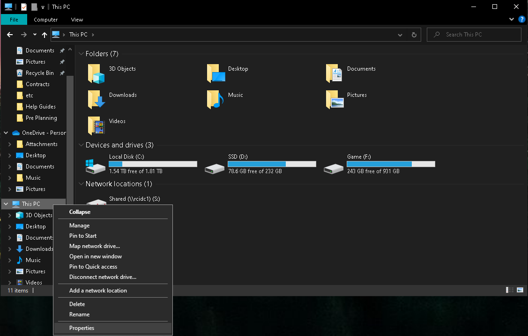528x336 pixels.
Task: Open the 3D Objects folder icon
Action: pyautogui.click(x=96, y=74)
